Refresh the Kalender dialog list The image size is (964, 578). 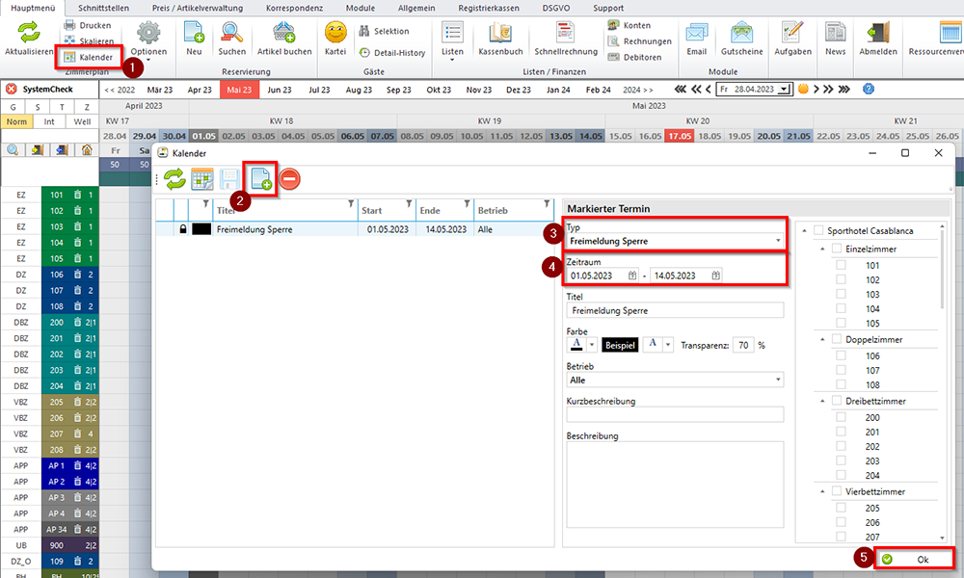tap(174, 178)
